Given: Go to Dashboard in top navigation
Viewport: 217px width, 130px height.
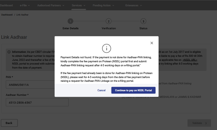Looking at the screenshot, I should pyautogui.click(x=6, y=5).
